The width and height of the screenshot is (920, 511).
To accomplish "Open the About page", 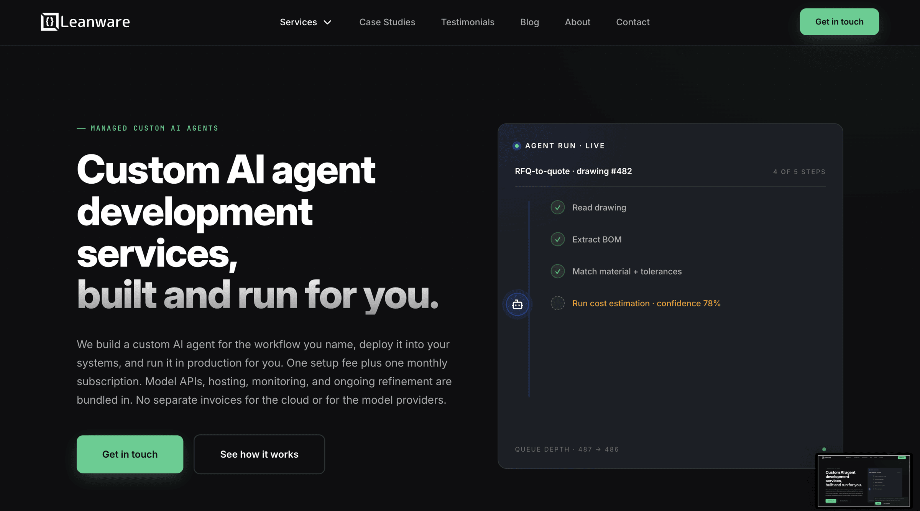I will tap(577, 22).
